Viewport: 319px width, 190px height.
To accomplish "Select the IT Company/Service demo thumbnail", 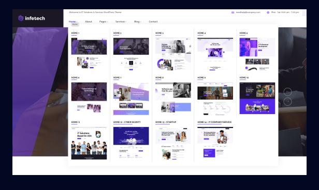I will pos(215,142).
